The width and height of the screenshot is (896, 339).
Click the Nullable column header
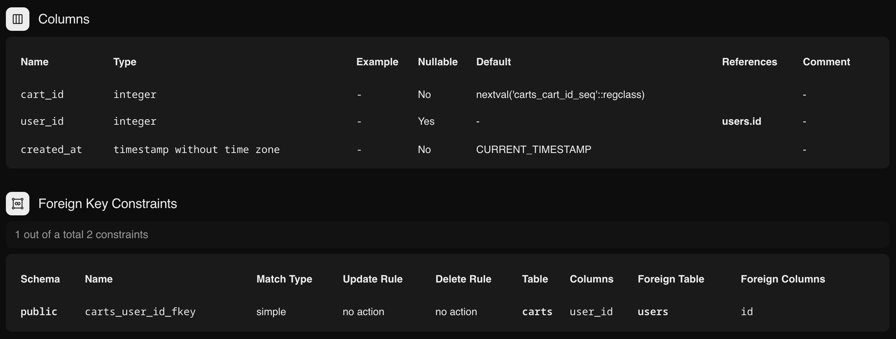tap(437, 62)
